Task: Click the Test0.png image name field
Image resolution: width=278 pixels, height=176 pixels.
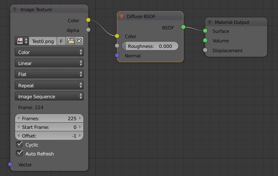Action: click(x=43, y=41)
